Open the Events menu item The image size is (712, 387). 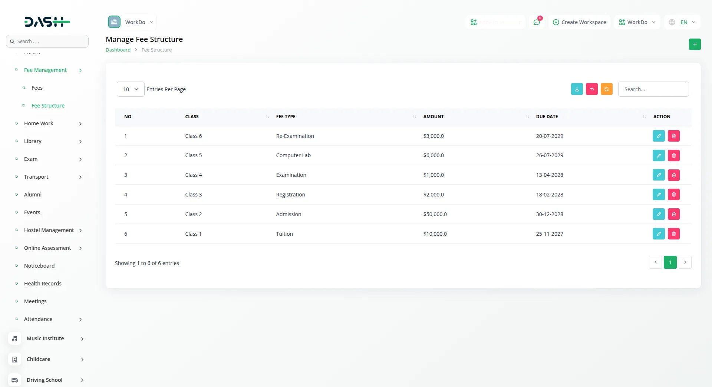tap(32, 212)
